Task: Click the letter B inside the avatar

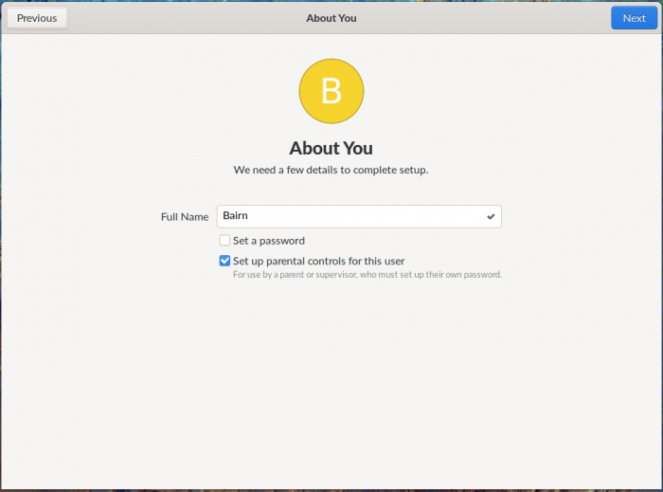Action: [x=331, y=91]
